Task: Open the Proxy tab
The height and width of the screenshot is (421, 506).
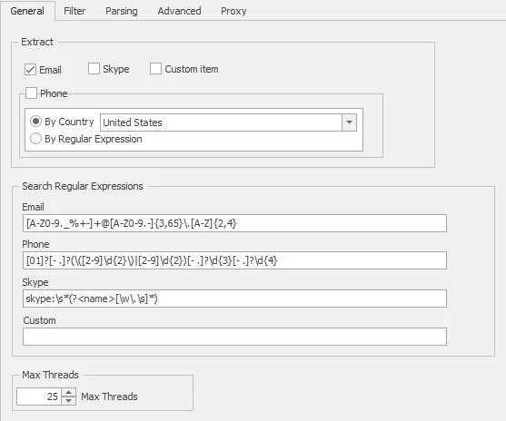Action: point(233,11)
